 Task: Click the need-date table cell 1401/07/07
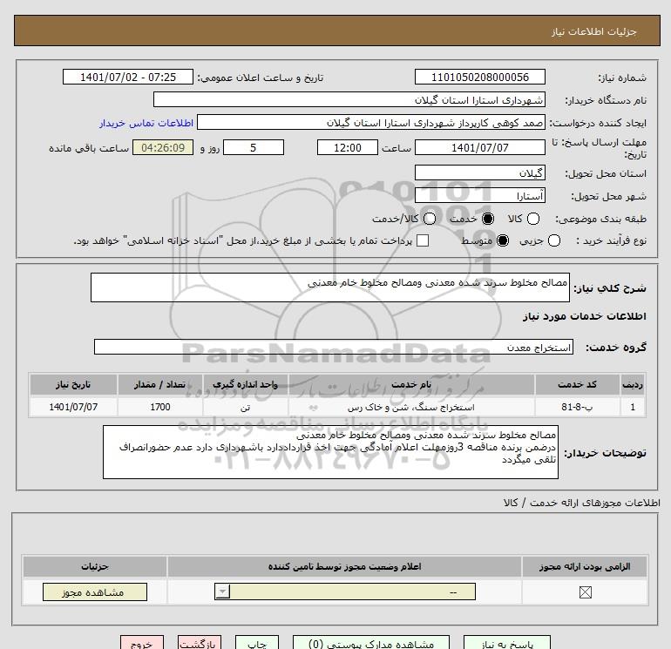73,407
